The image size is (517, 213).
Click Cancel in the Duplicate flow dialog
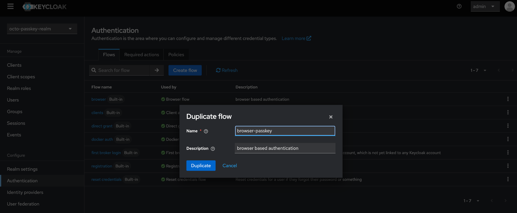coord(229,165)
